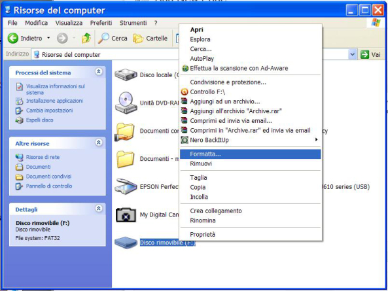Open the File menu
The width and height of the screenshot is (388, 291).
12,23
